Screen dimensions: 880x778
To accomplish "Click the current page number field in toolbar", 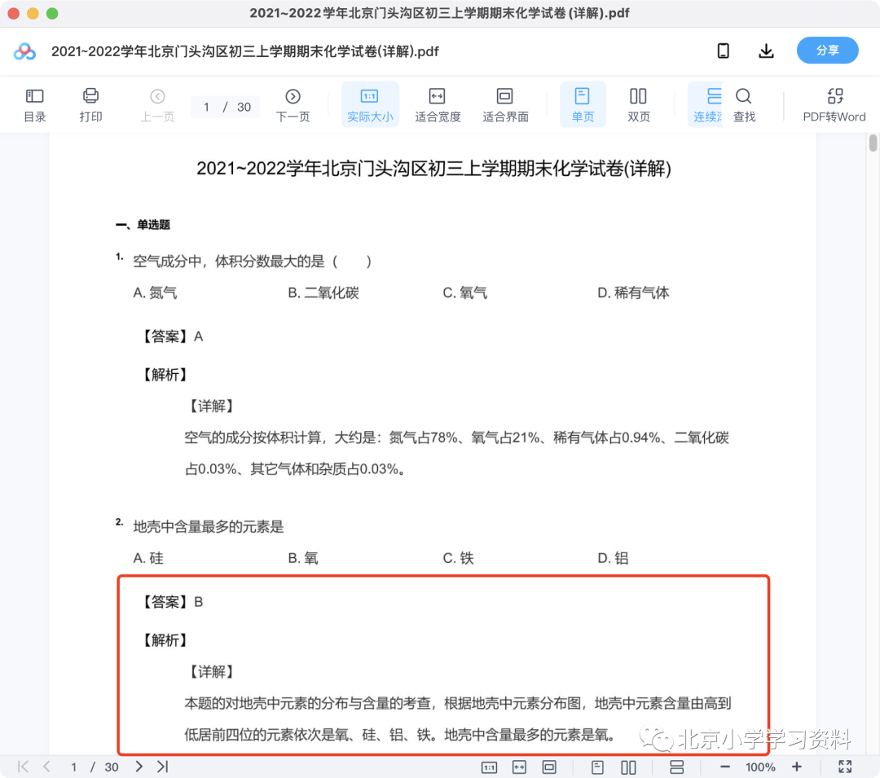I will point(206,108).
